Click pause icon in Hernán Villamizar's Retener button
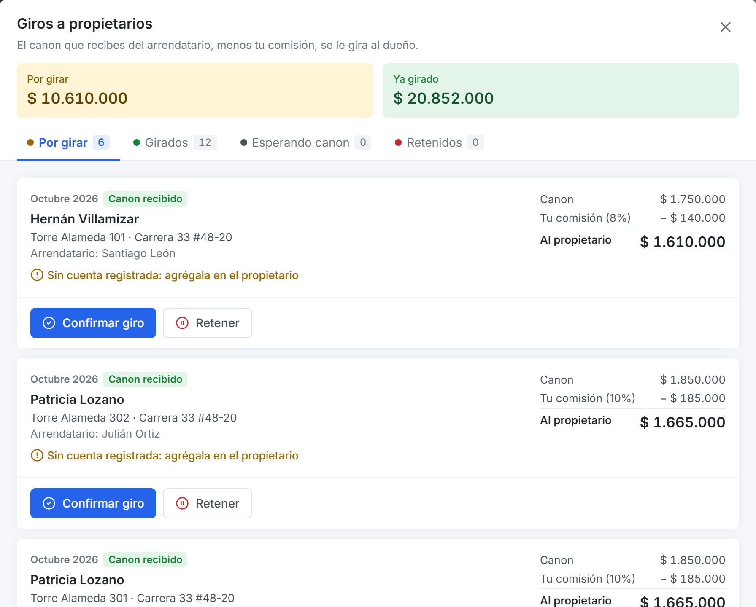The image size is (756, 607). pyautogui.click(x=182, y=323)
